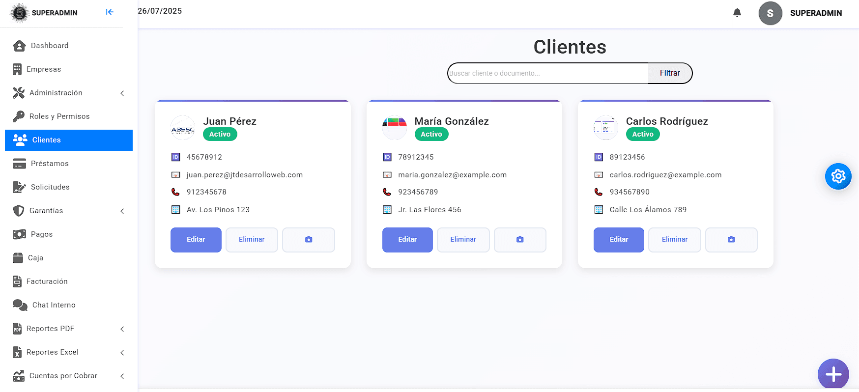The width and height of the screenshot is (859, 392).
Task: Open Préstamos in the sidebar
Action: point(49,164)
